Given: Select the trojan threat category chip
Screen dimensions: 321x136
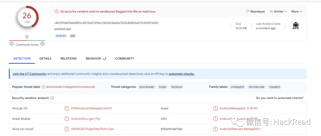Looking at the screenshot, I should tap(163, 87).
